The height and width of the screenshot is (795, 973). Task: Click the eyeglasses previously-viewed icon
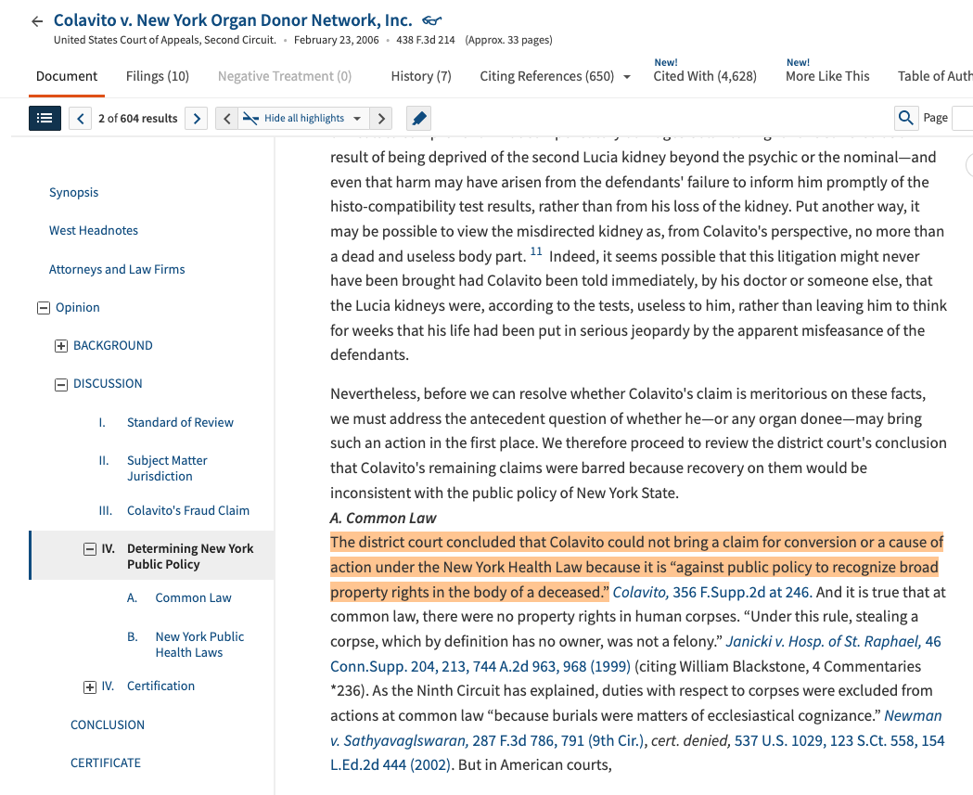[x=431, y=20]
